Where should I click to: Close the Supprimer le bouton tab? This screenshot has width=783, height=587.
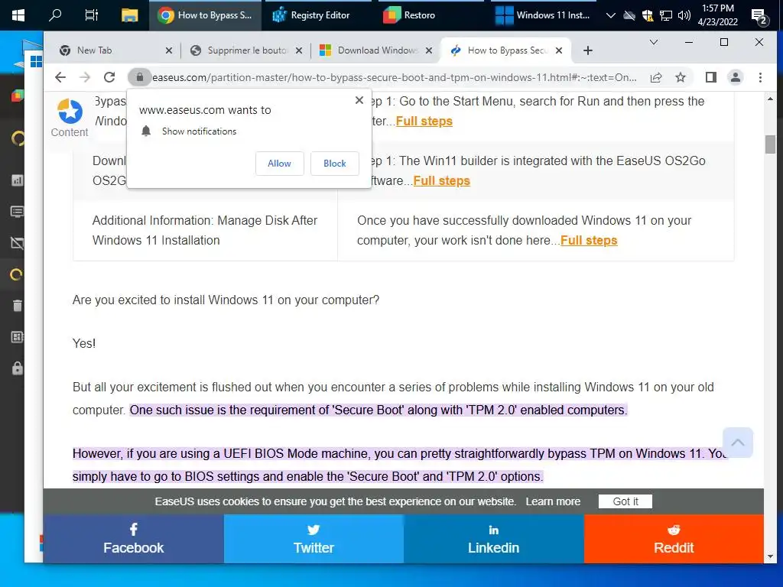click(299, 50)
